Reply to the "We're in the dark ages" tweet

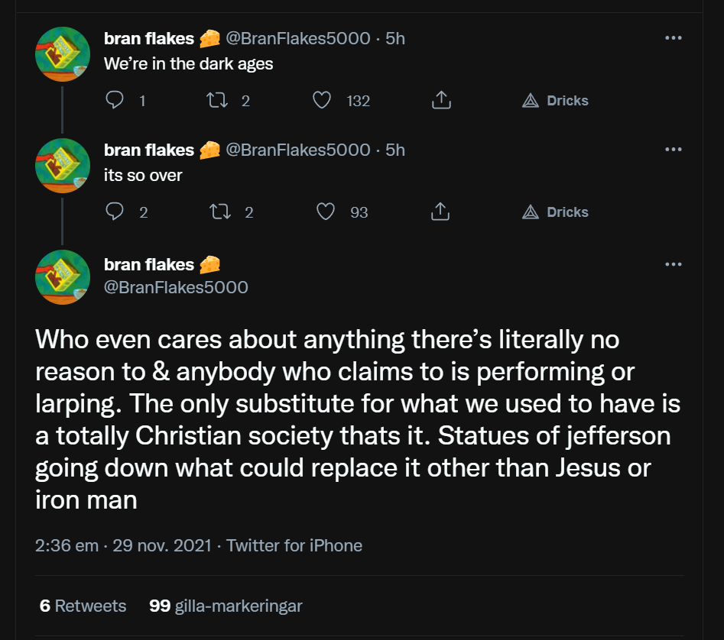tap(114, 100)
